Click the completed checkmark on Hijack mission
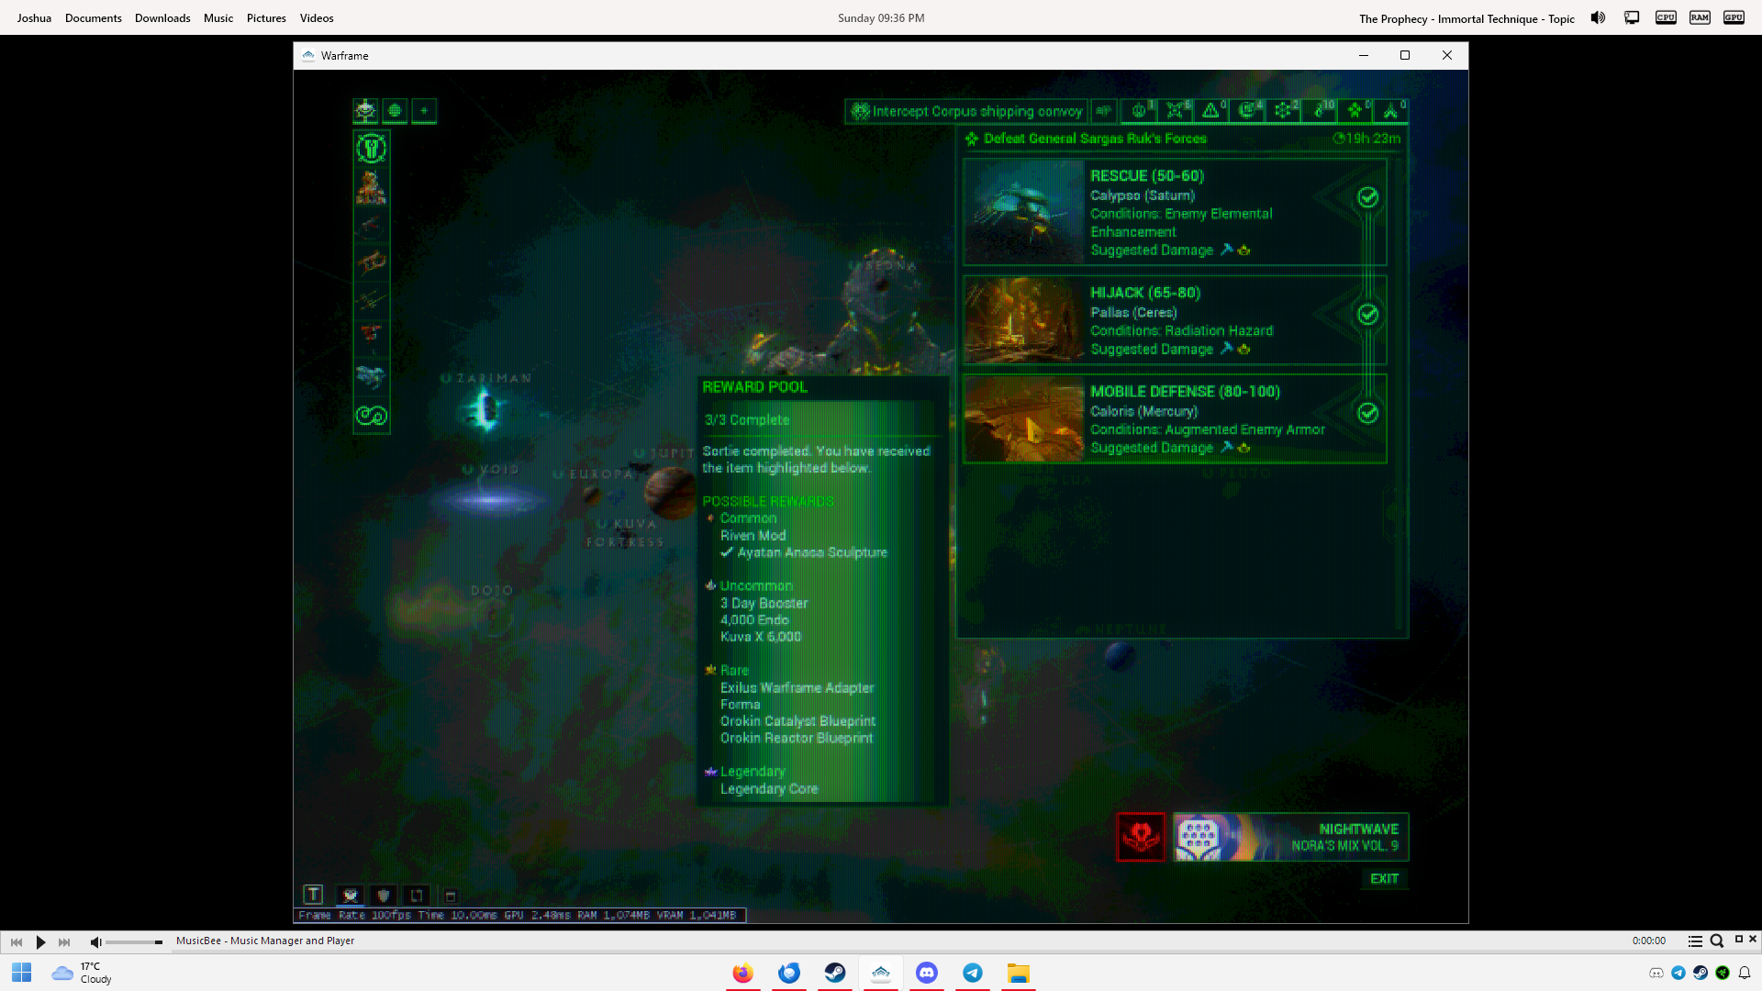Screen dimensions: 1762x991 click(1367, 314)
